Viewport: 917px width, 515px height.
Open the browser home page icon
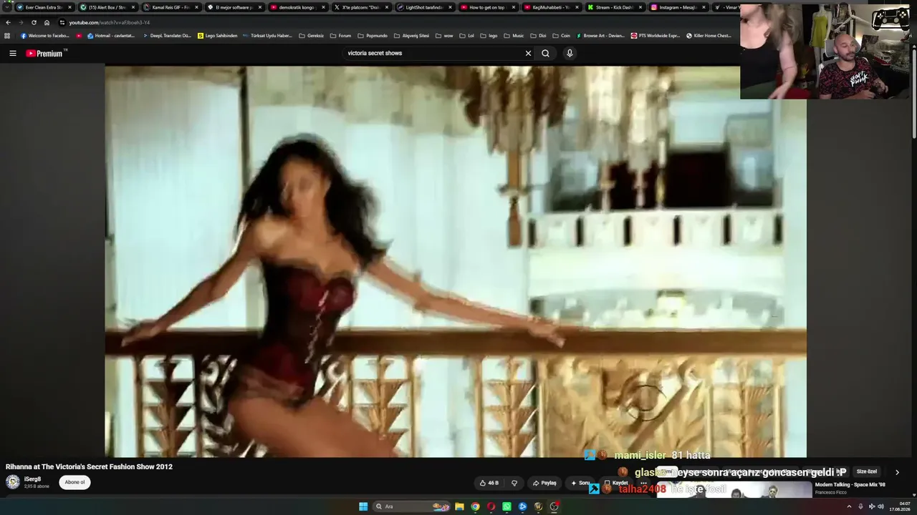pyautogui.click(x=47, y=22)
